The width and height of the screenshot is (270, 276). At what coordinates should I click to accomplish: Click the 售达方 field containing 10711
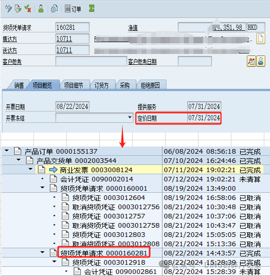[73, 39]
